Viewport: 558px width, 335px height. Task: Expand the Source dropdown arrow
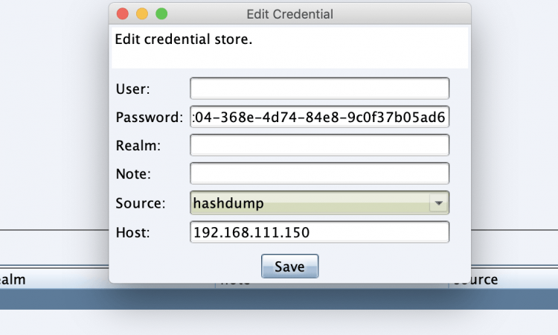click(x=439, y=203)
